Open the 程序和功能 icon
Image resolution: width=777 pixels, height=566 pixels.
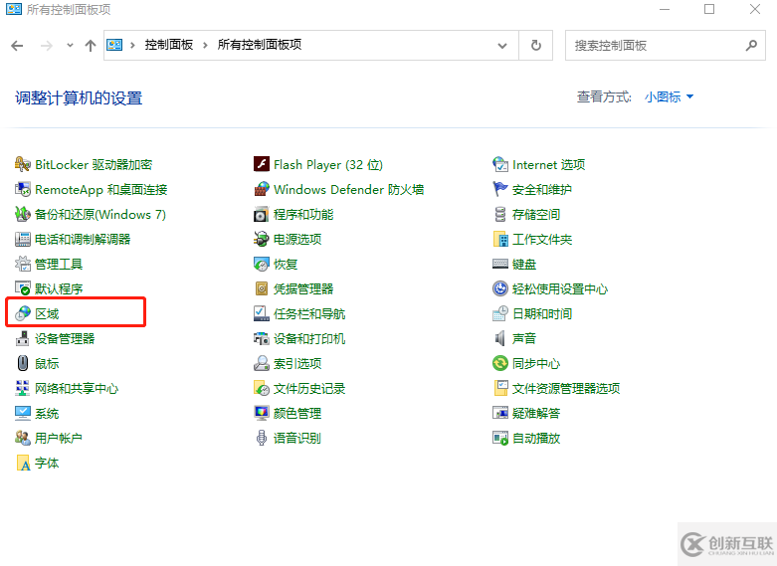pyautogui.click(x=261, y=214)
